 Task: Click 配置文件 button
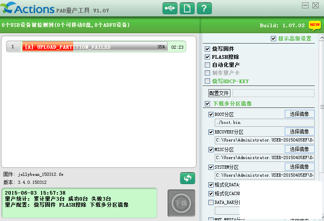pyautogui.click(x=219, y=93)
